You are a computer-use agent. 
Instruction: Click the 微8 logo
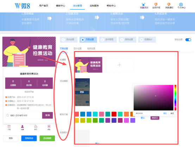coord(23,6)
